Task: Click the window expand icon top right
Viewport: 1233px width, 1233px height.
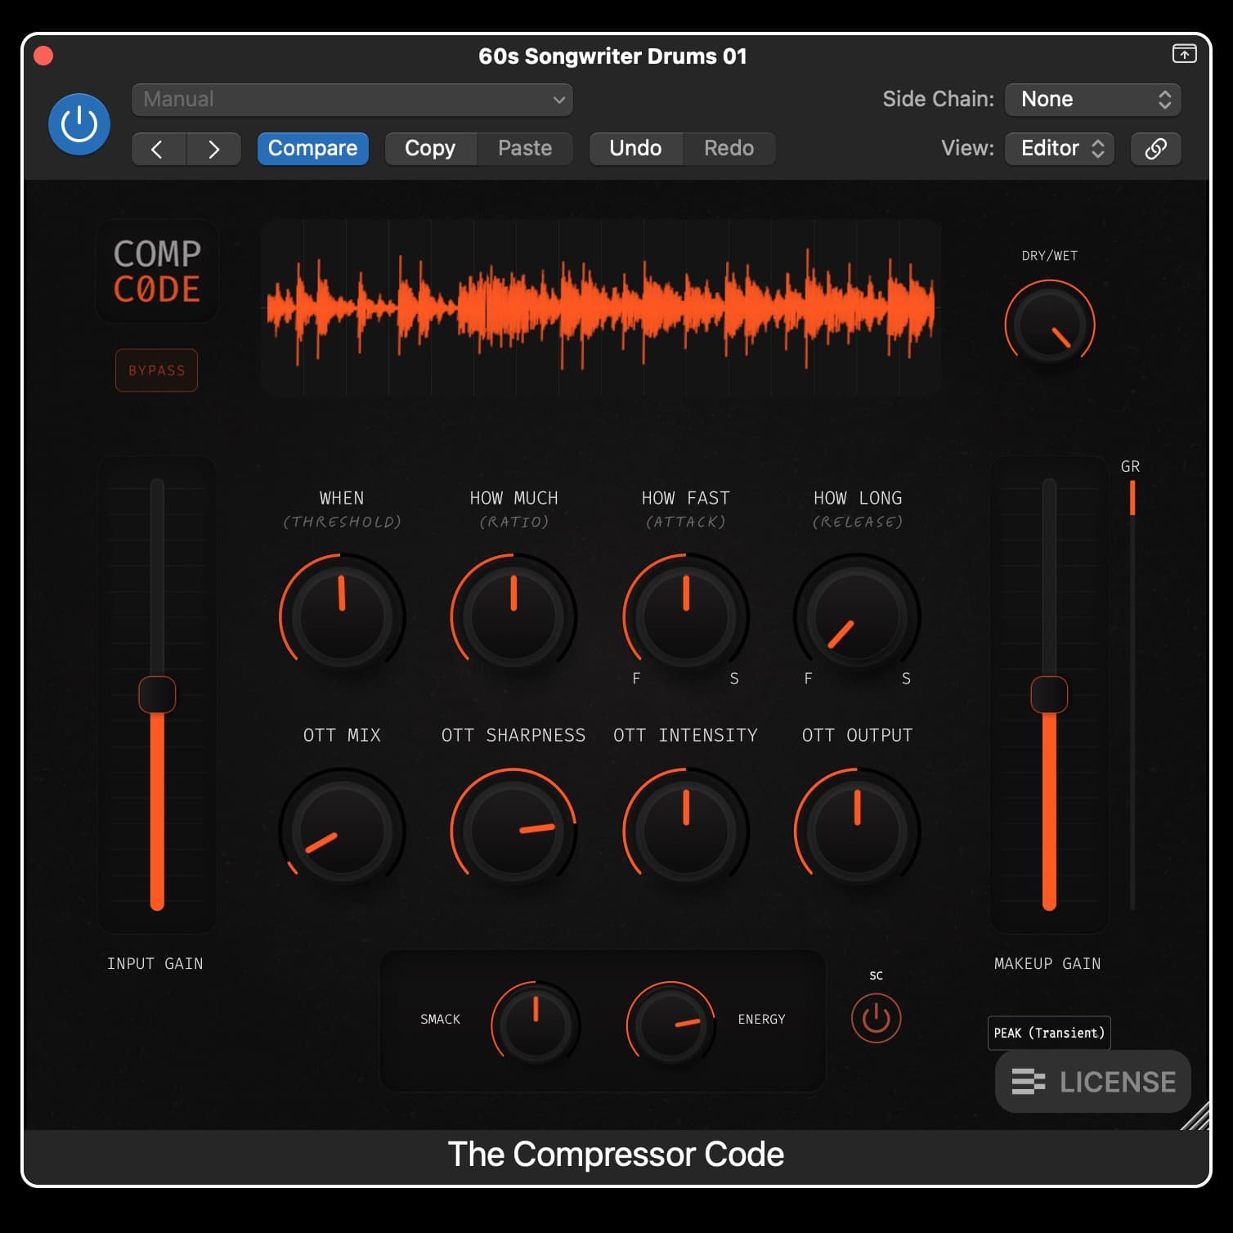Action: [x=1184, y=54]
